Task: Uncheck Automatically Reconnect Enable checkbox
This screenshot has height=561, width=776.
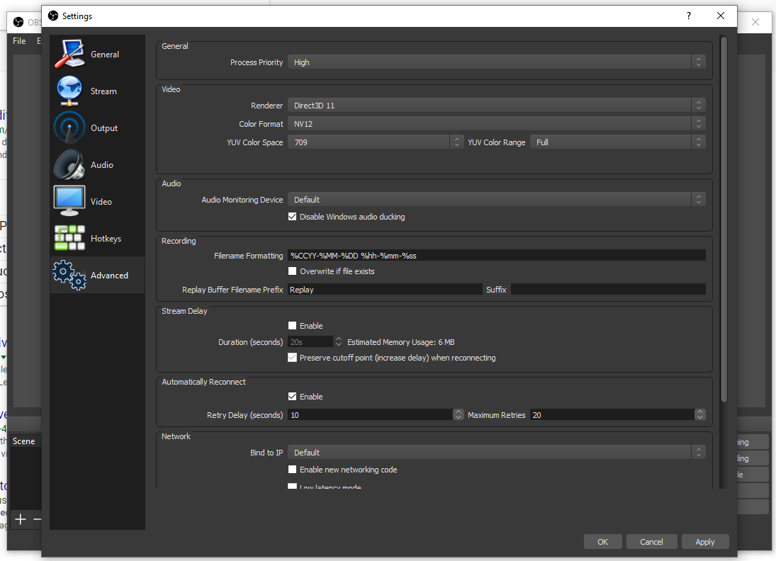Action: (x=293, y=397)
